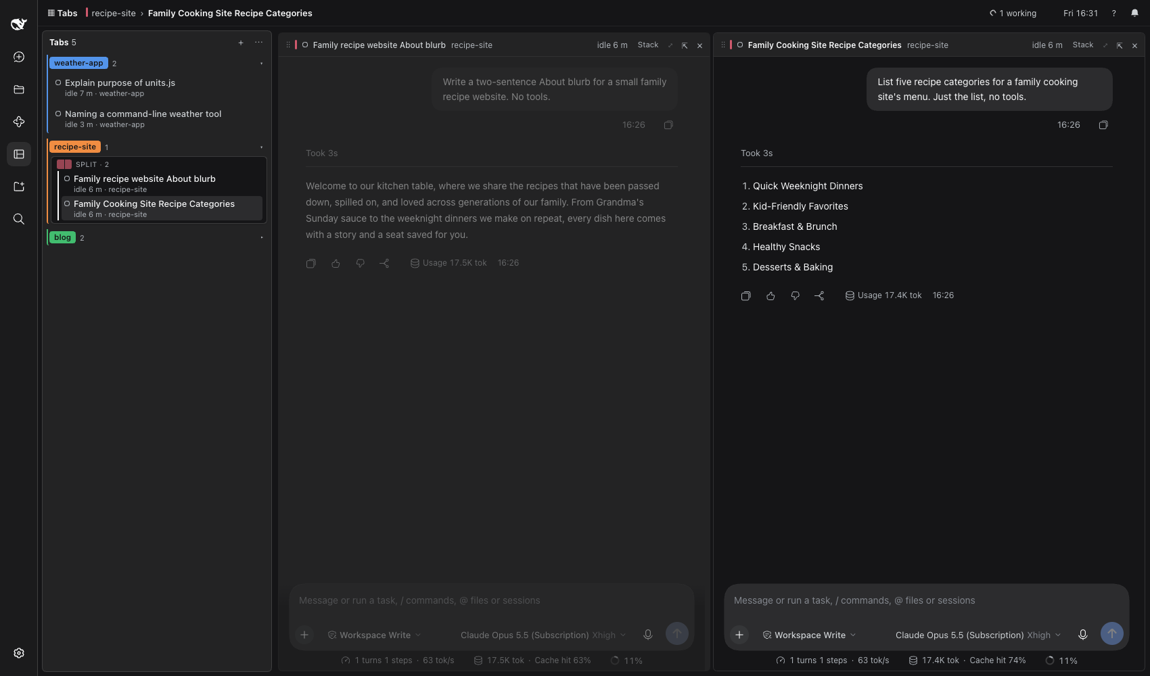Click thumbs down on About blurb response

coord(361,263)
